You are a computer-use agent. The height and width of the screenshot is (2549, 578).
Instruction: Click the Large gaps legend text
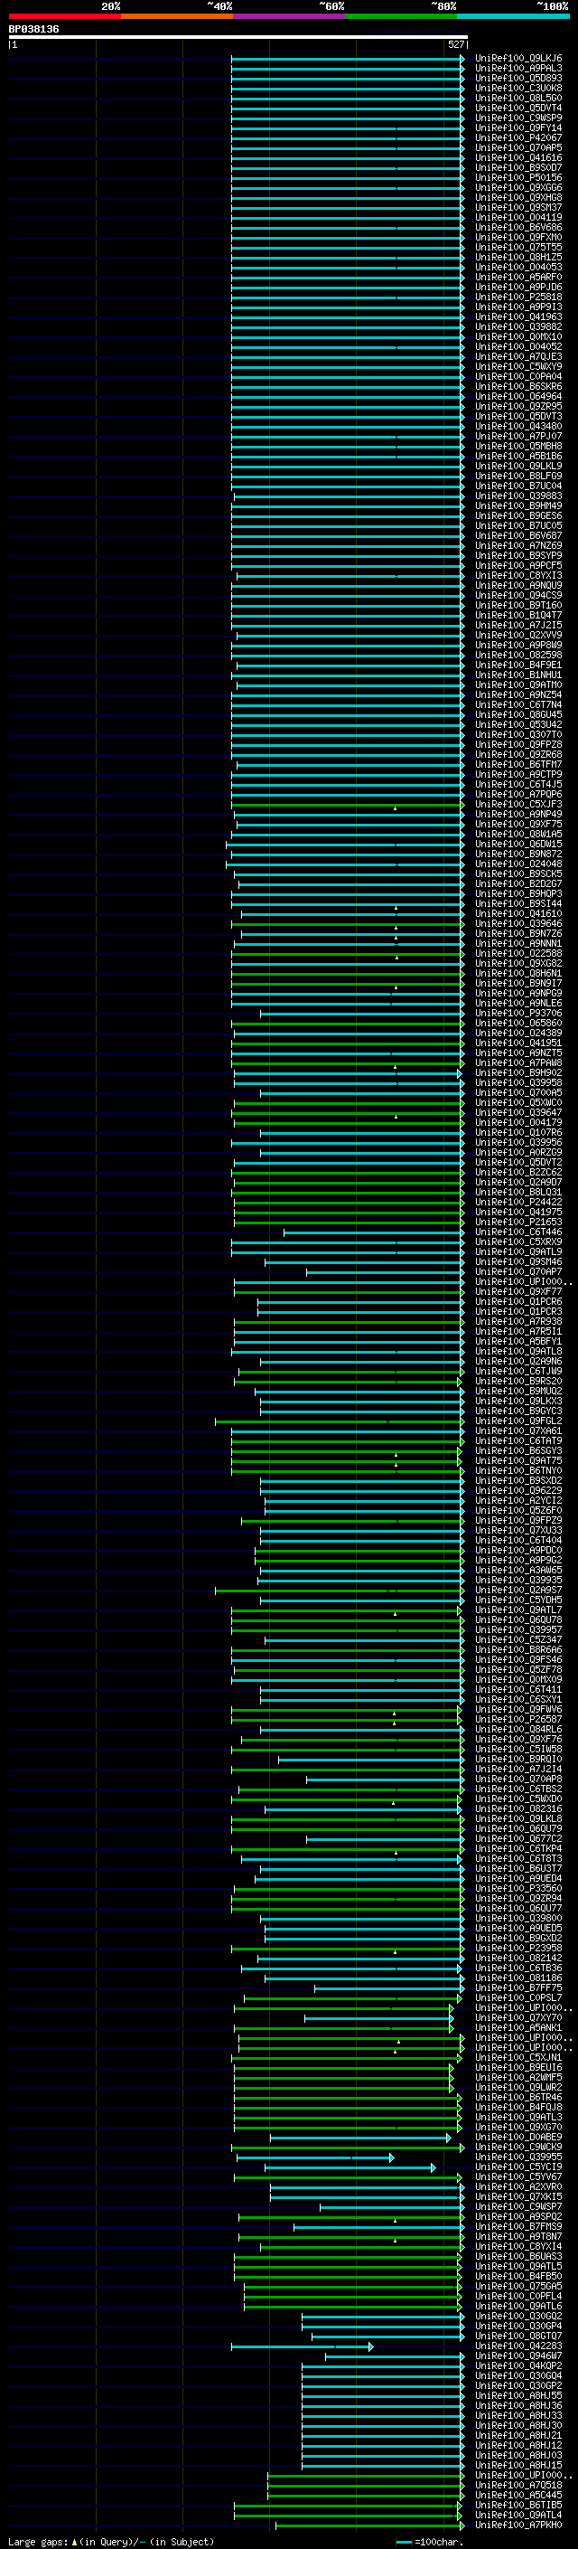pos(111,2541)
